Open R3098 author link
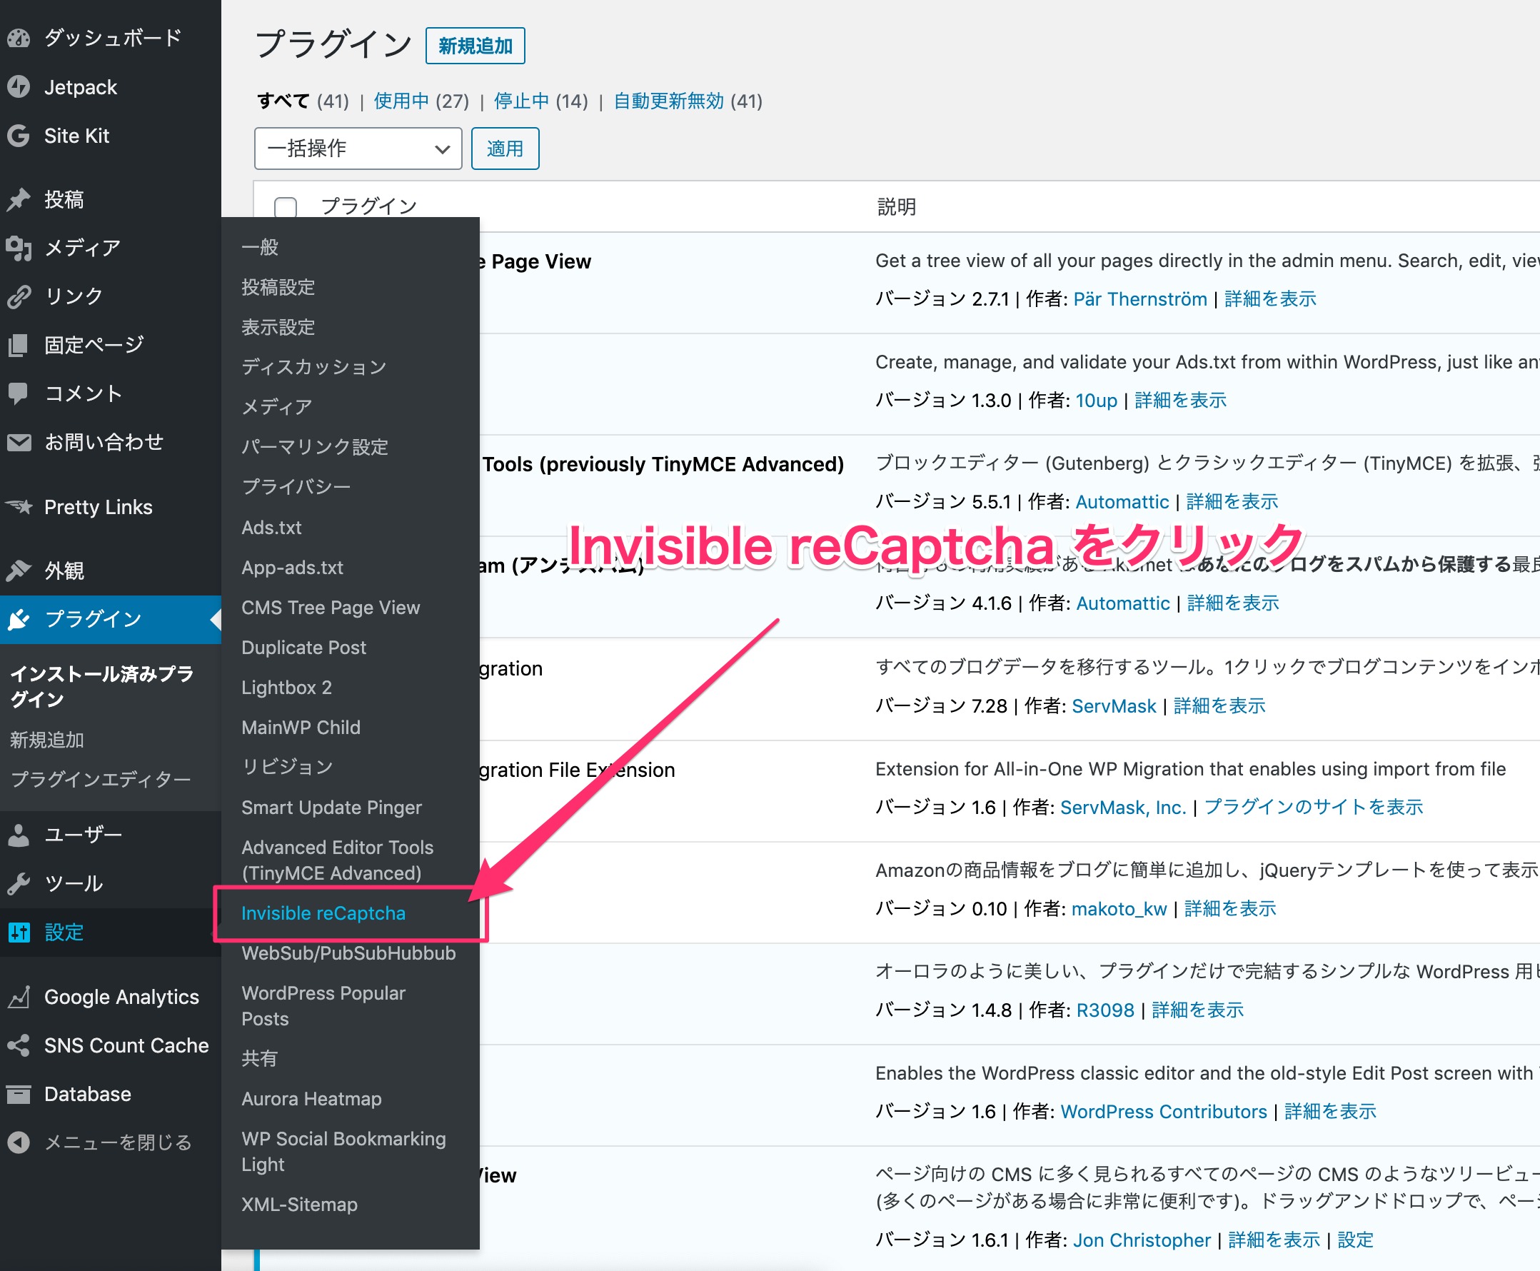This screenshot has height=1271, width=1540. click(x=1104, y=1010)
